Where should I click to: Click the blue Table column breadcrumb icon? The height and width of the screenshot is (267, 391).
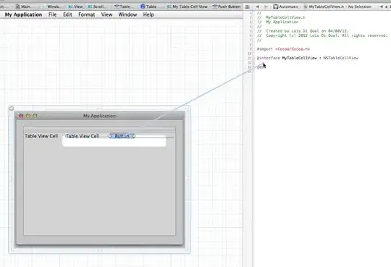[143, 7]
